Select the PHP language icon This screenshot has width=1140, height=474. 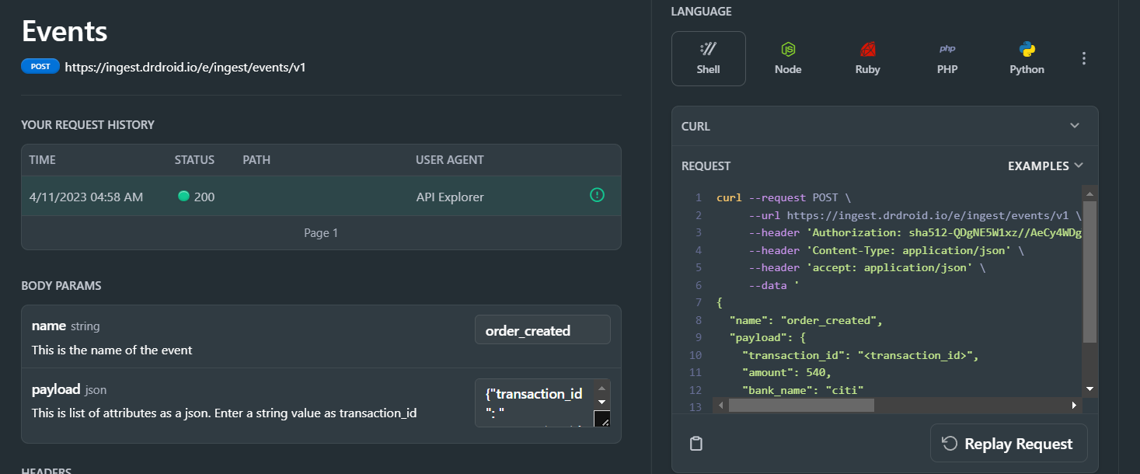click(947, 58)
